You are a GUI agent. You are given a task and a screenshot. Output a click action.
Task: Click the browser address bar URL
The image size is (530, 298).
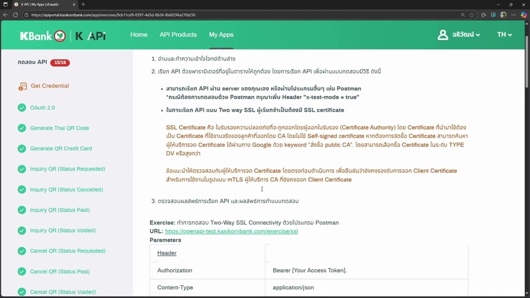click(113, 15)
